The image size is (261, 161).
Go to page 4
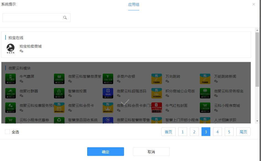(x=217, y=132)
